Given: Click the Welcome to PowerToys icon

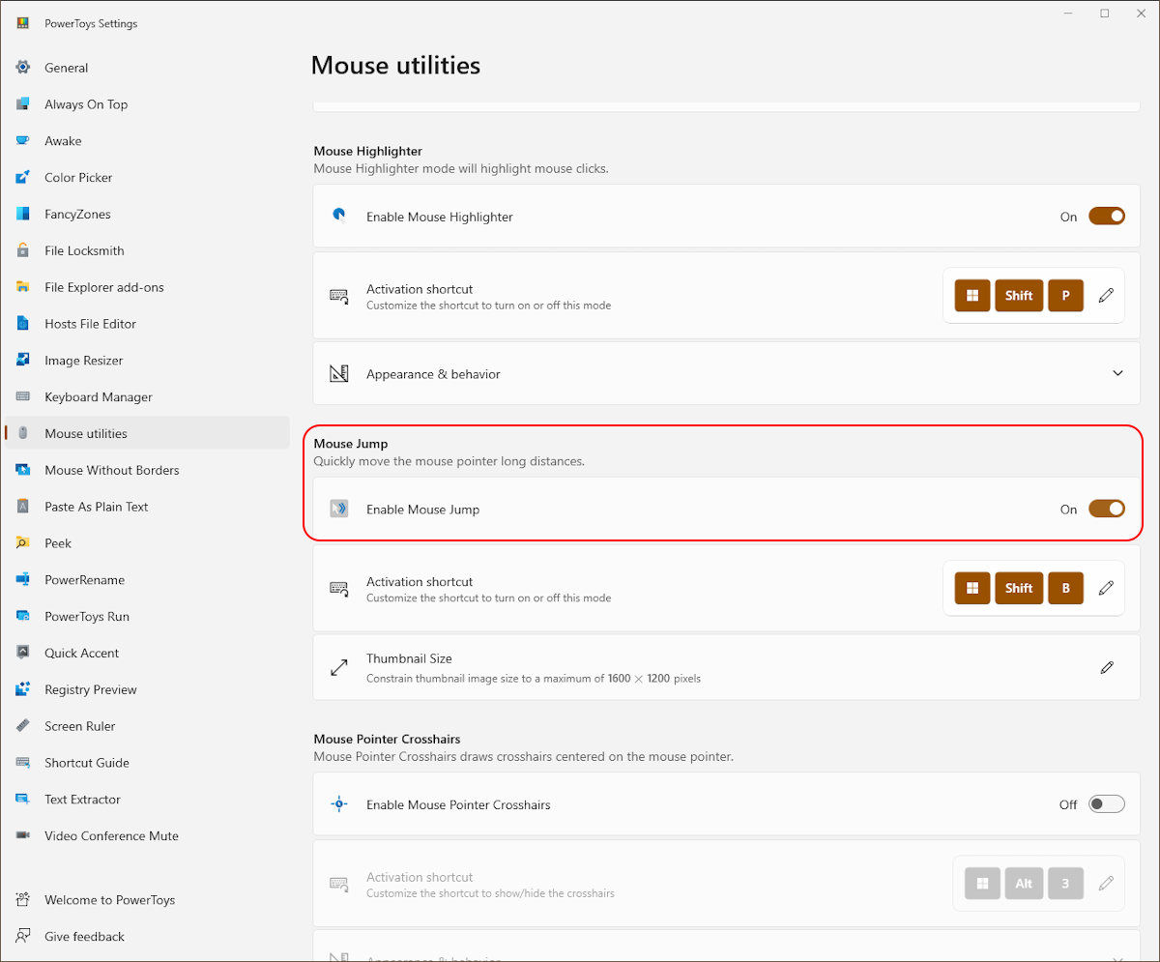Looking at the screenshot, I should pos(23,900).
